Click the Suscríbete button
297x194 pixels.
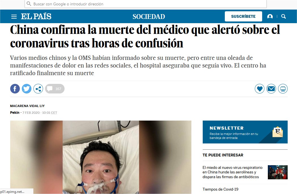pyautogui.click(x=243, y=16)
